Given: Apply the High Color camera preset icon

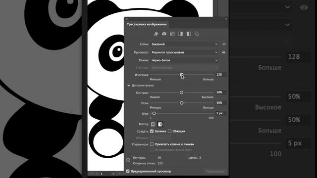Looking at the screenshot, I should click(x=164, y=34).
